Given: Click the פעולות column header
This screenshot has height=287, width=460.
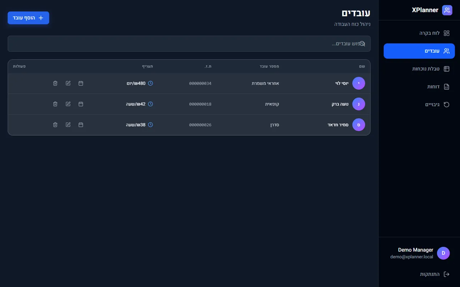Looking at the screenshot, I should click(19, 66).
